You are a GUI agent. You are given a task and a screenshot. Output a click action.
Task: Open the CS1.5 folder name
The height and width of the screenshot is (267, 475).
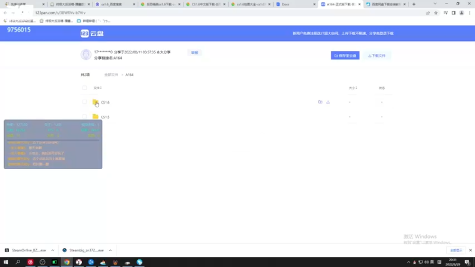105,117
